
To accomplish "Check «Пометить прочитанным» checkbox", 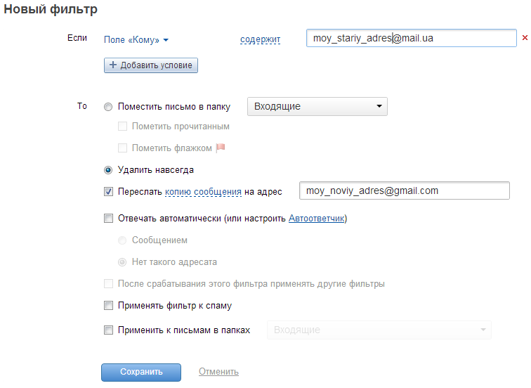I will click(123, 127).
